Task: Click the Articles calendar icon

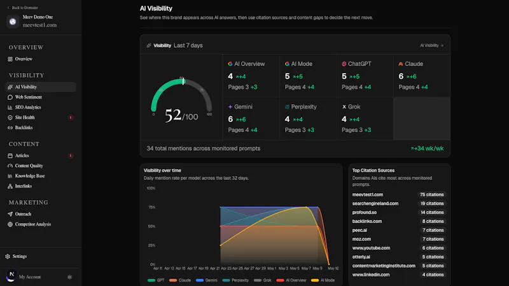Action: tap(10, 156)
